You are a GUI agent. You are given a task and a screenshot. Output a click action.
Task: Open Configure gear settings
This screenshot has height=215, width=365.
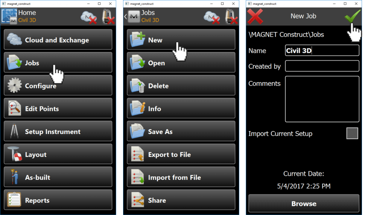[x=58, y=85]
